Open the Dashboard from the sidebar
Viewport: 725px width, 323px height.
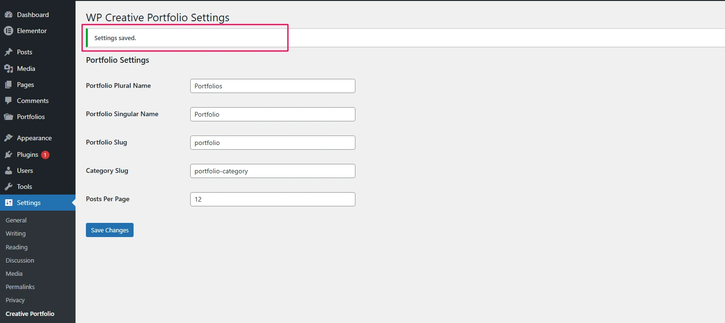[x=9, y=15]
